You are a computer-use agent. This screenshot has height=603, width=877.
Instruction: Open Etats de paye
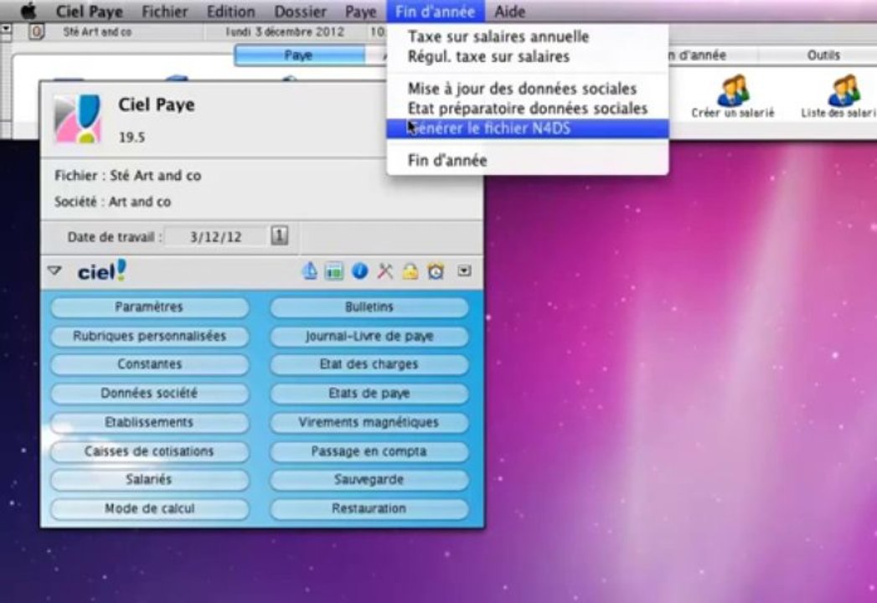(x=369, y=394)
